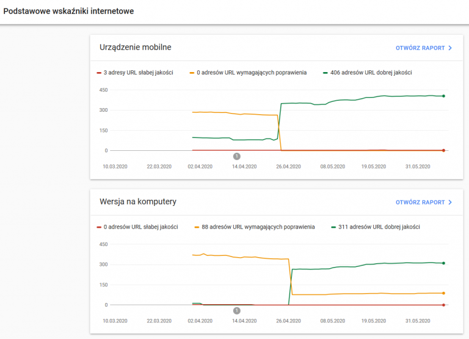Open the desktop Otwórz raport link
Image resolution: width=469 pixels, height=339 pixels.
pos(420,202)
